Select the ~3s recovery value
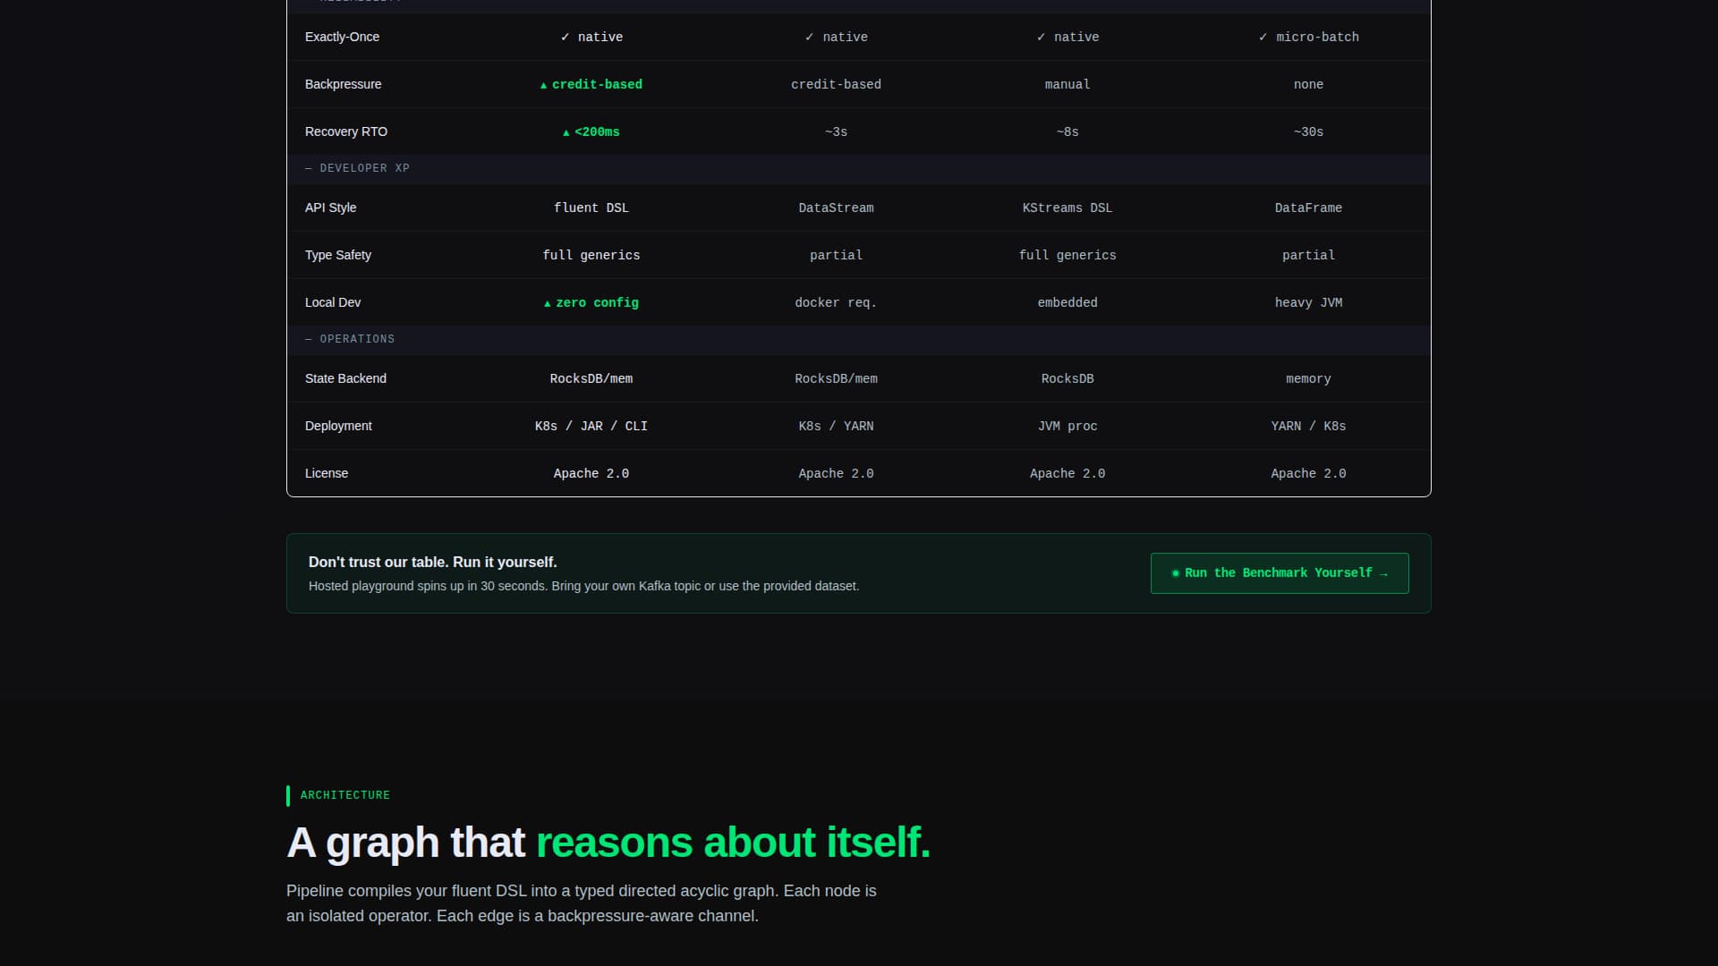1718x966 pixels. (836, 131)
